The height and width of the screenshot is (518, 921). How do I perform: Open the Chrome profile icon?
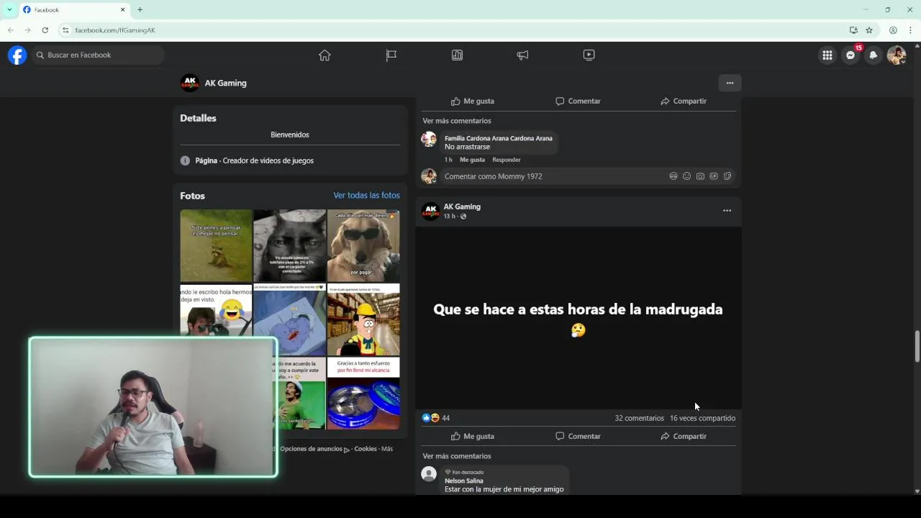[893, 30]
